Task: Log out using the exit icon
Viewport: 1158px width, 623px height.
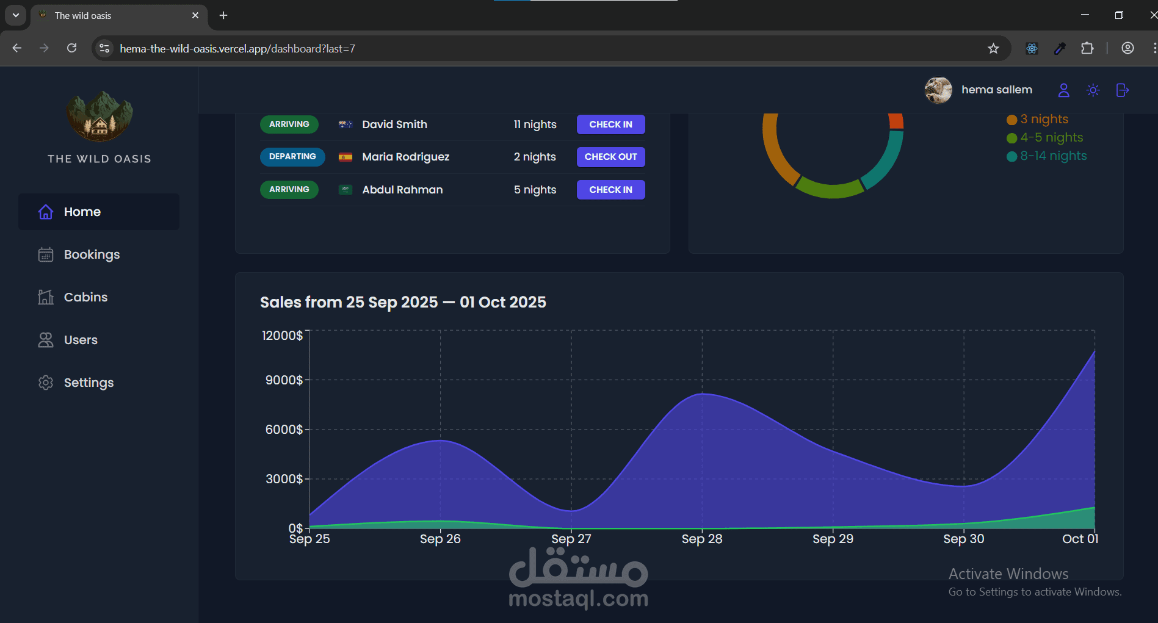Action: click(1122, 90)
